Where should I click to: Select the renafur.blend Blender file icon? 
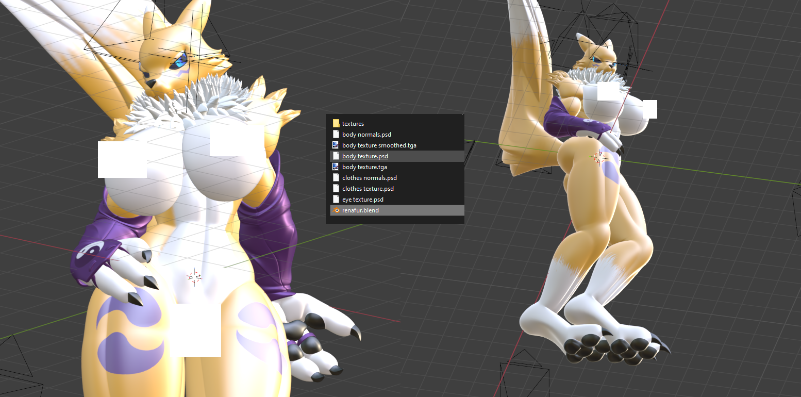click(x=336, y=210)
